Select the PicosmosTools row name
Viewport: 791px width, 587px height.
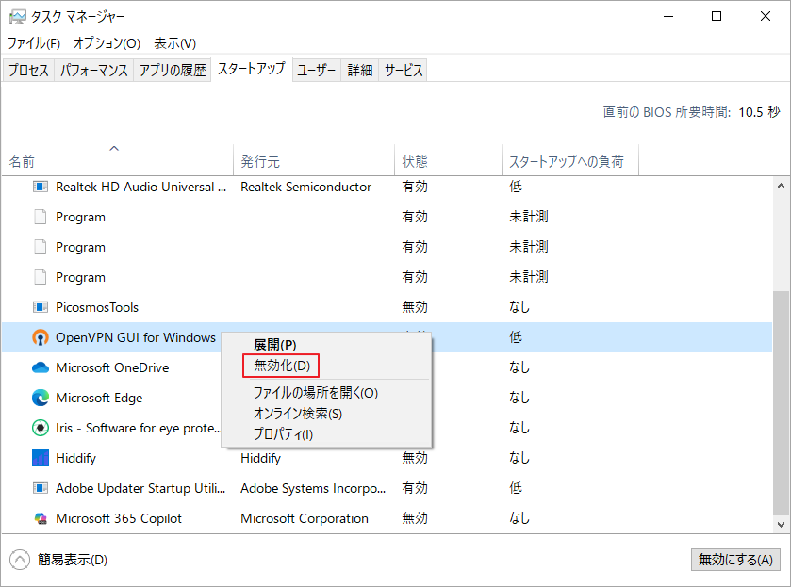(x=97, y=307)
